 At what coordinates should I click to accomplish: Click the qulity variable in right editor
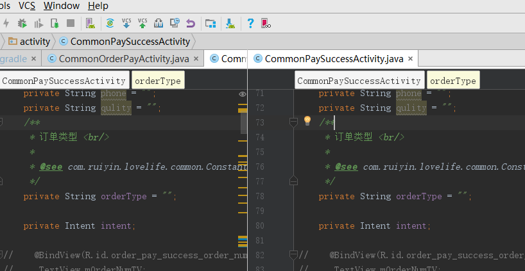coord(411,108)
